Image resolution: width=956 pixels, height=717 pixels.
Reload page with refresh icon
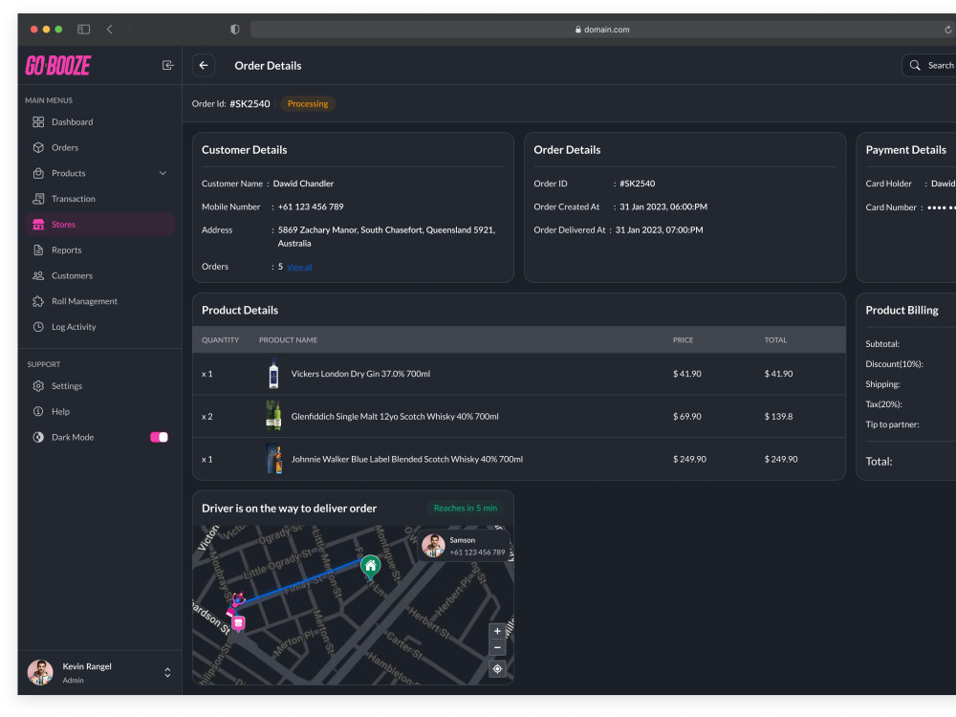tap(948, 30)
